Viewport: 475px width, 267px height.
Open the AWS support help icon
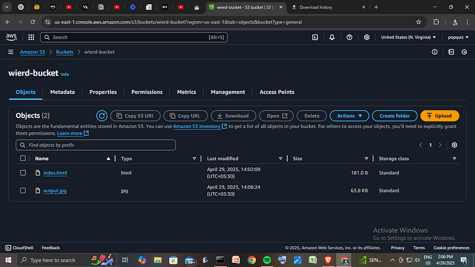point(349,37)
